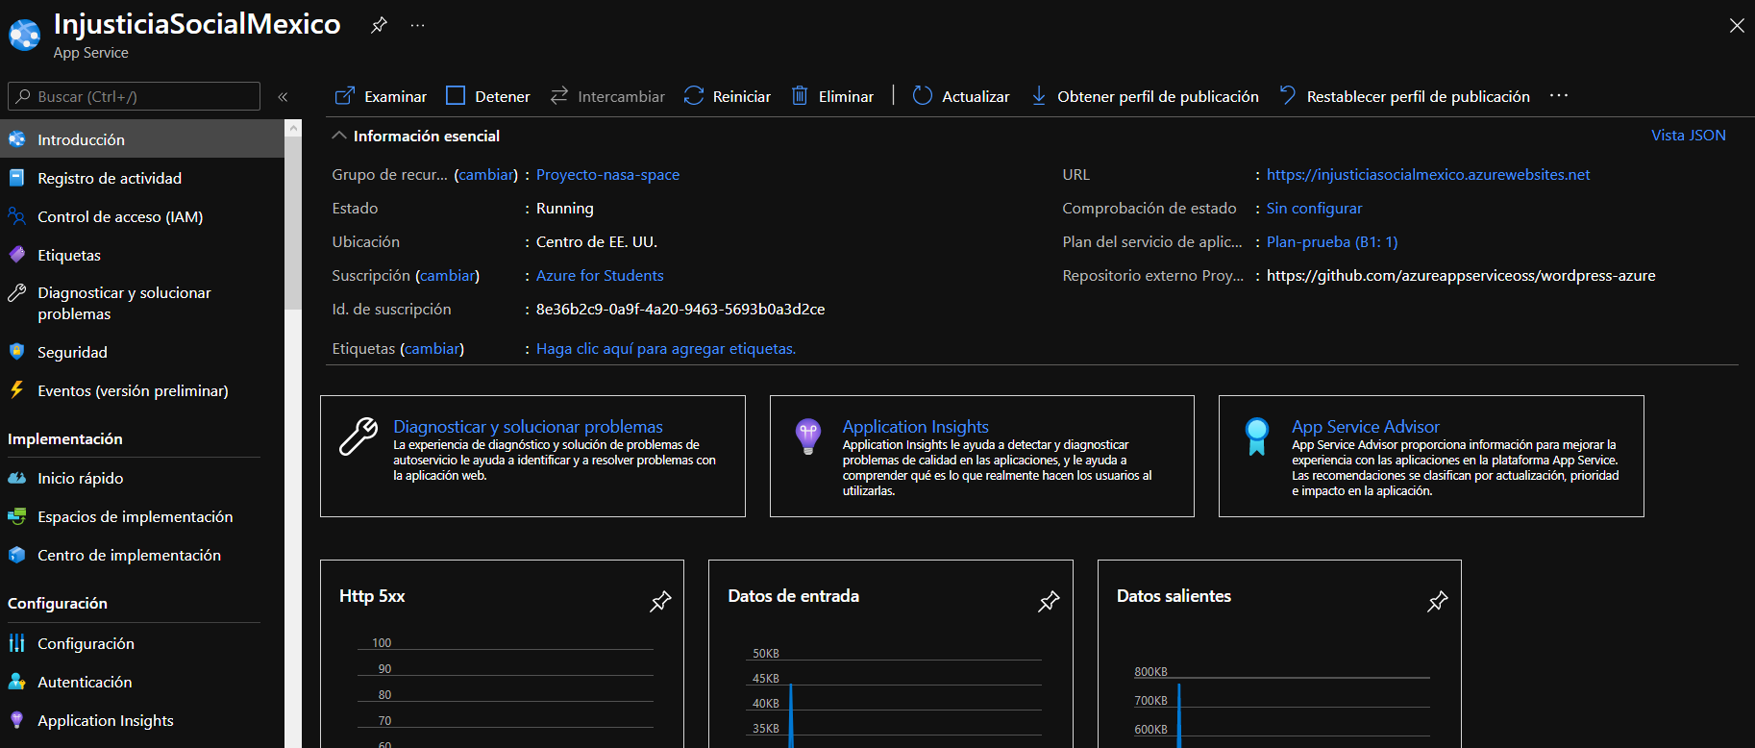1755x748 pixels.
Task: Click Restablecer perfil de publicación
Action: coord(1404,96)
